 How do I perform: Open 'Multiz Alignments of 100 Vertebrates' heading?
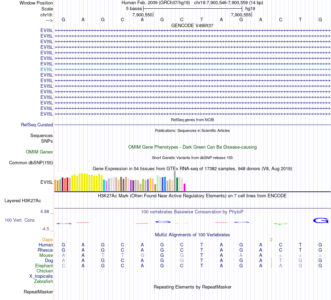tap(192, 235)
